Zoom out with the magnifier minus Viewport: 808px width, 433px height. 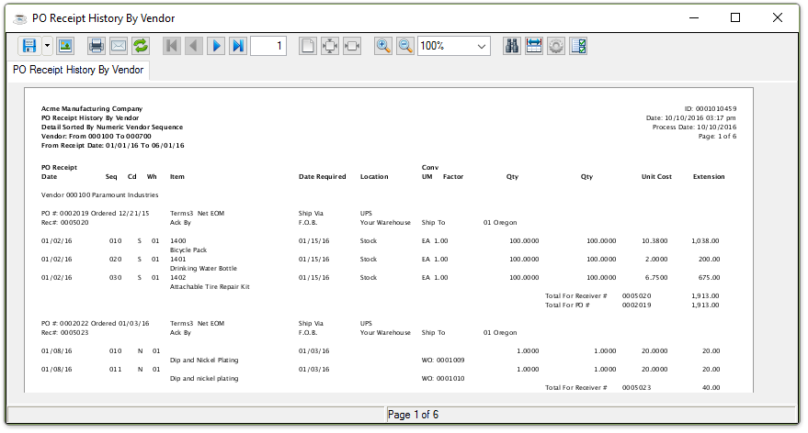pyautogui.click(x=405, y=46)
